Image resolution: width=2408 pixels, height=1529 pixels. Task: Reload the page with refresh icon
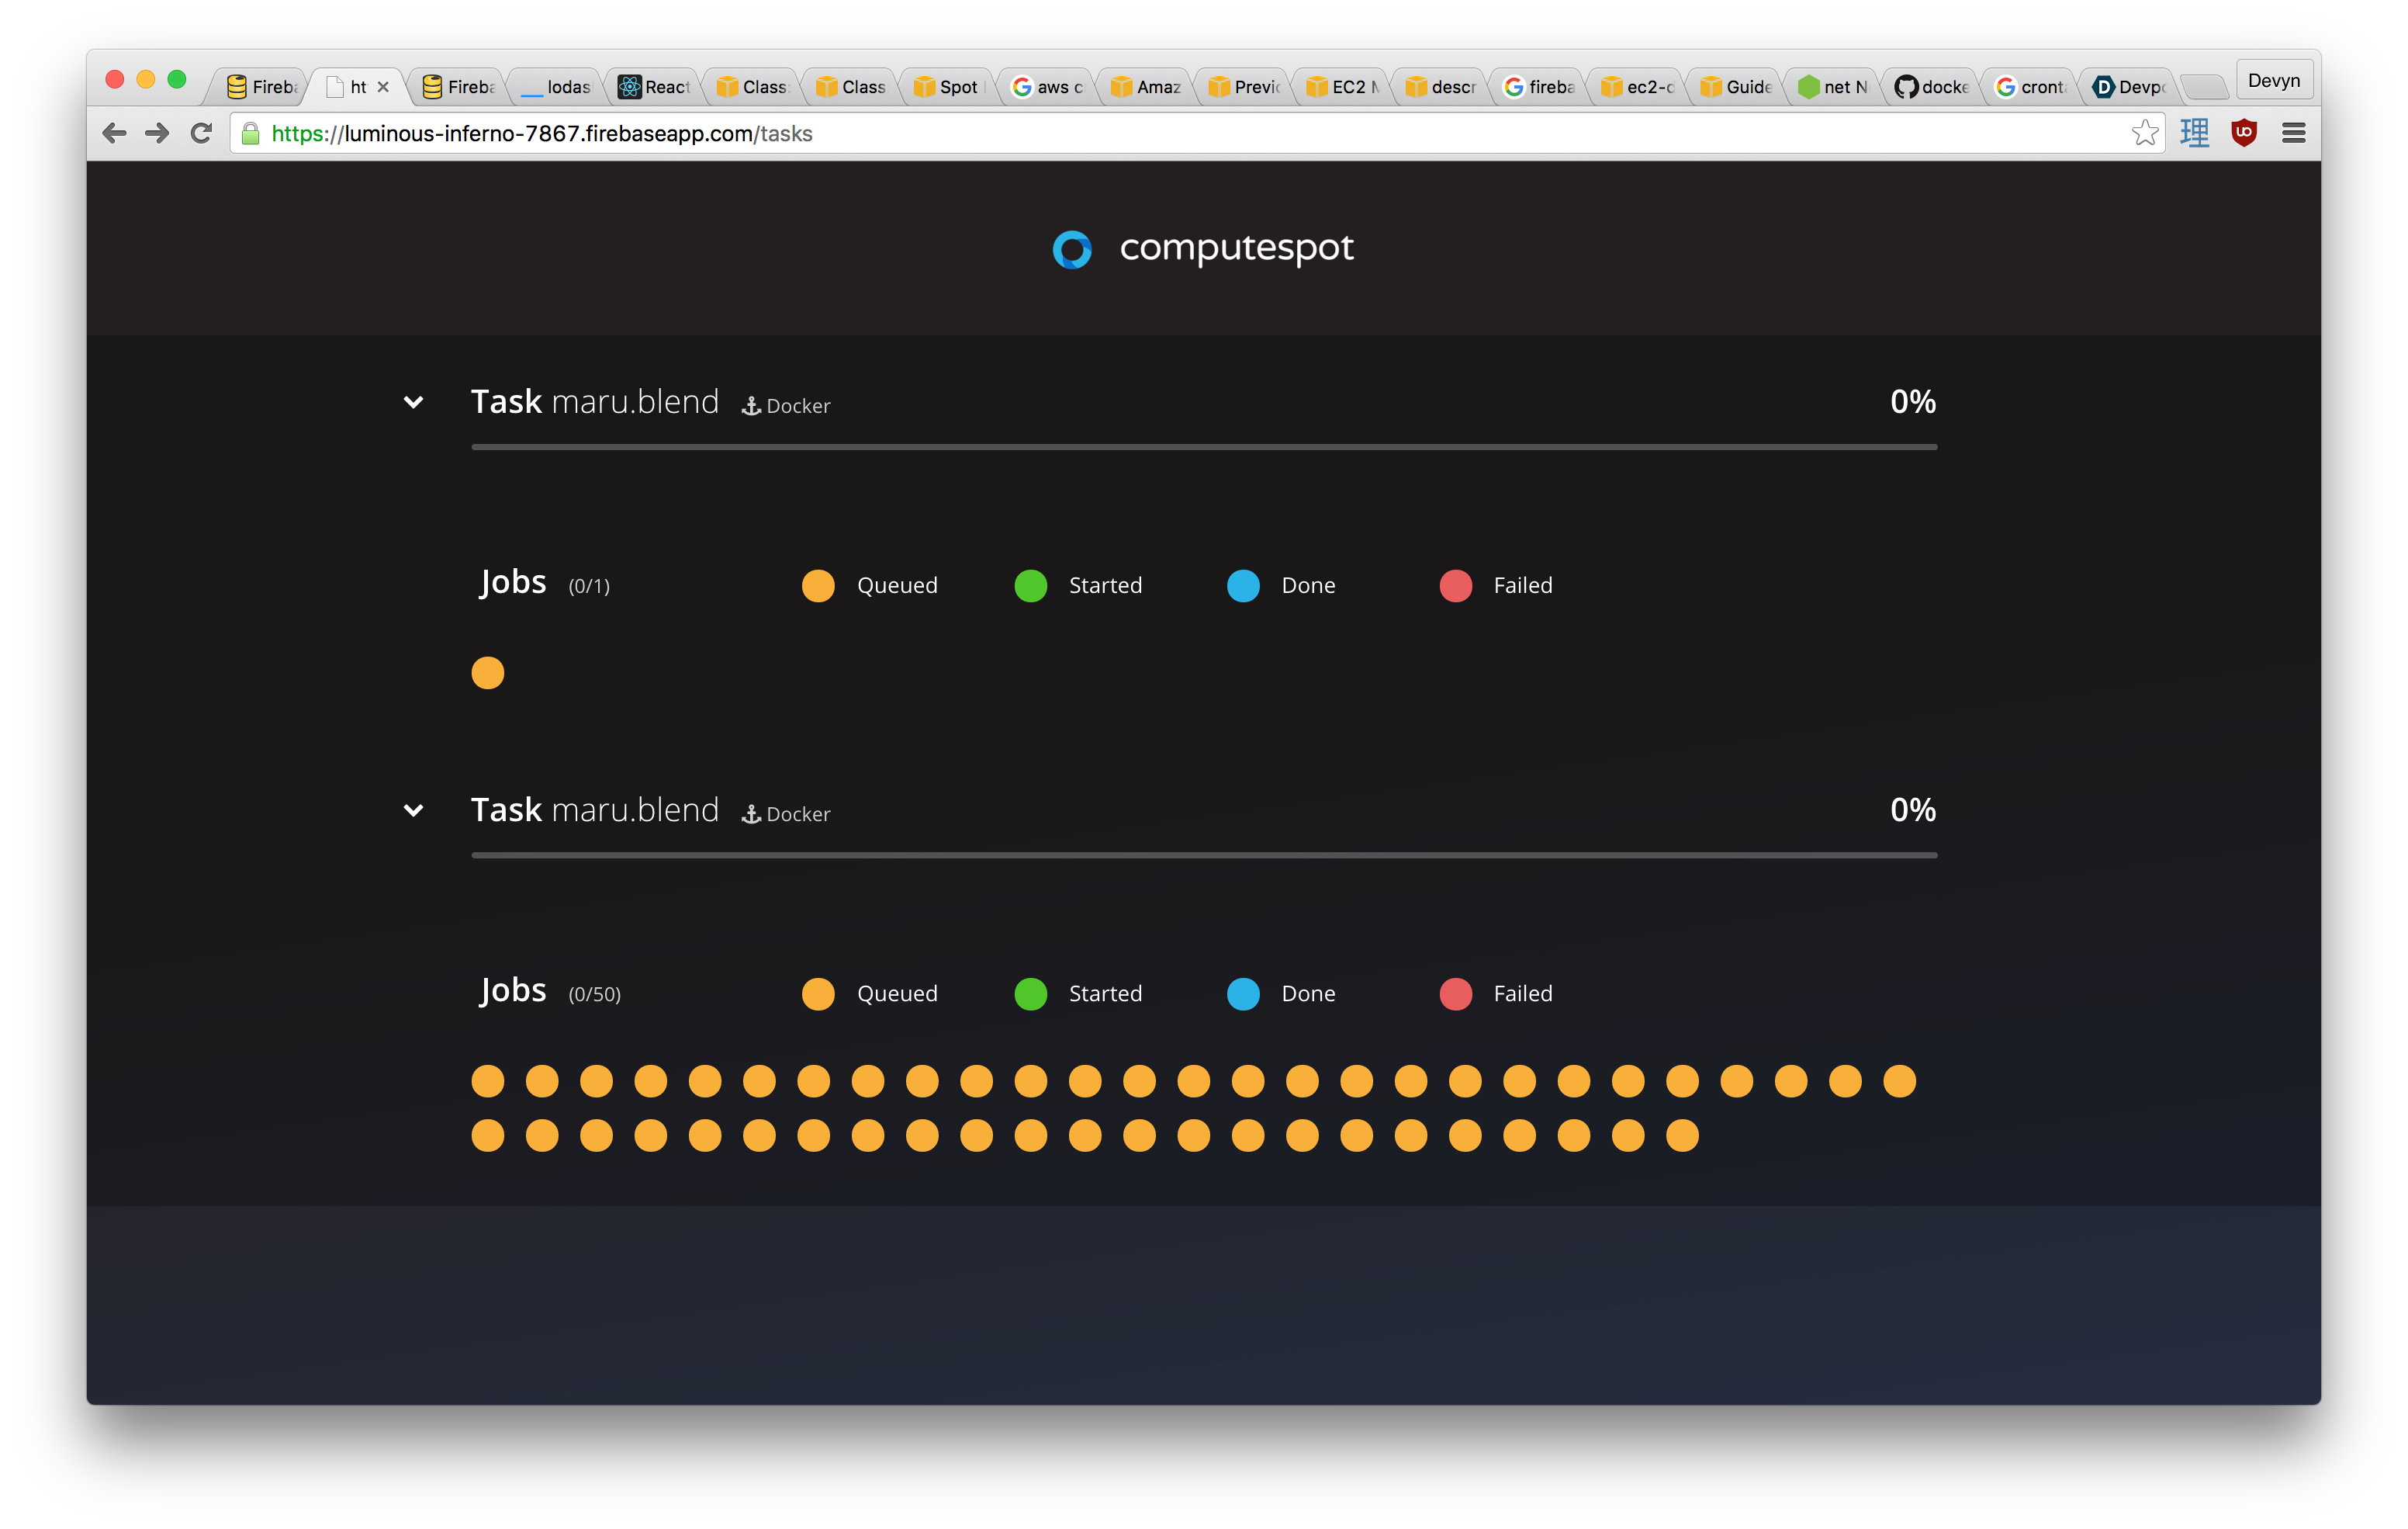201,133
